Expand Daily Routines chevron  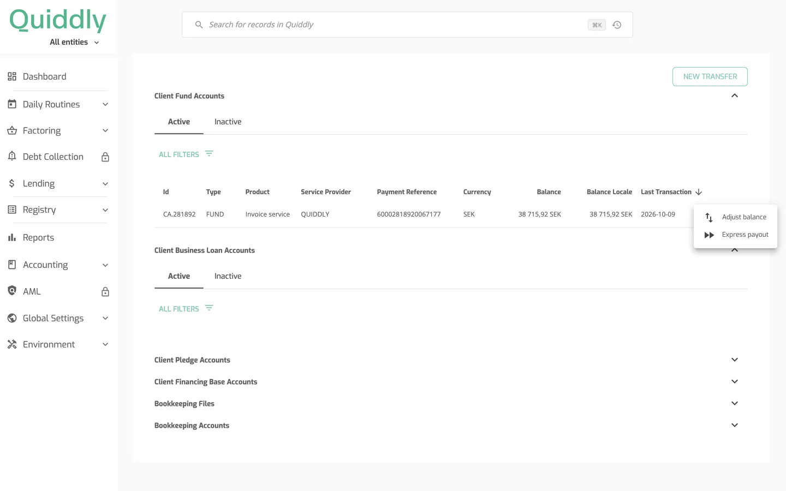click(105, 104)
